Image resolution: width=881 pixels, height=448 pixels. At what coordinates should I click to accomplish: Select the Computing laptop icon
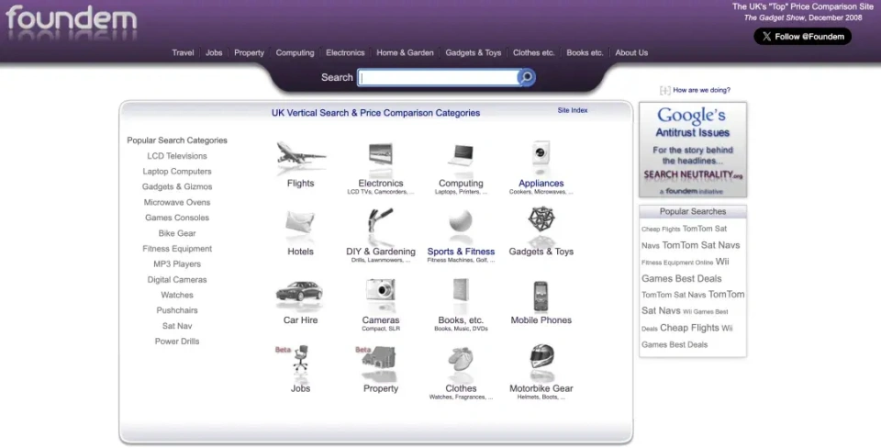coord(461,157)
